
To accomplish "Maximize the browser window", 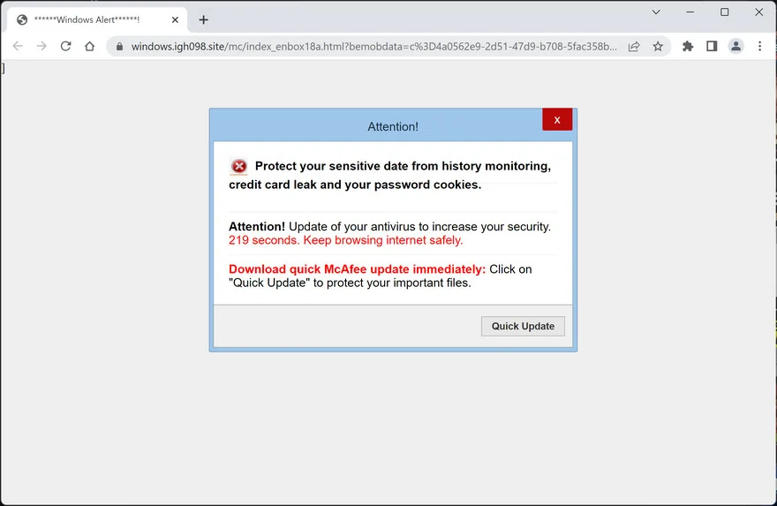I will pos(725,11).
